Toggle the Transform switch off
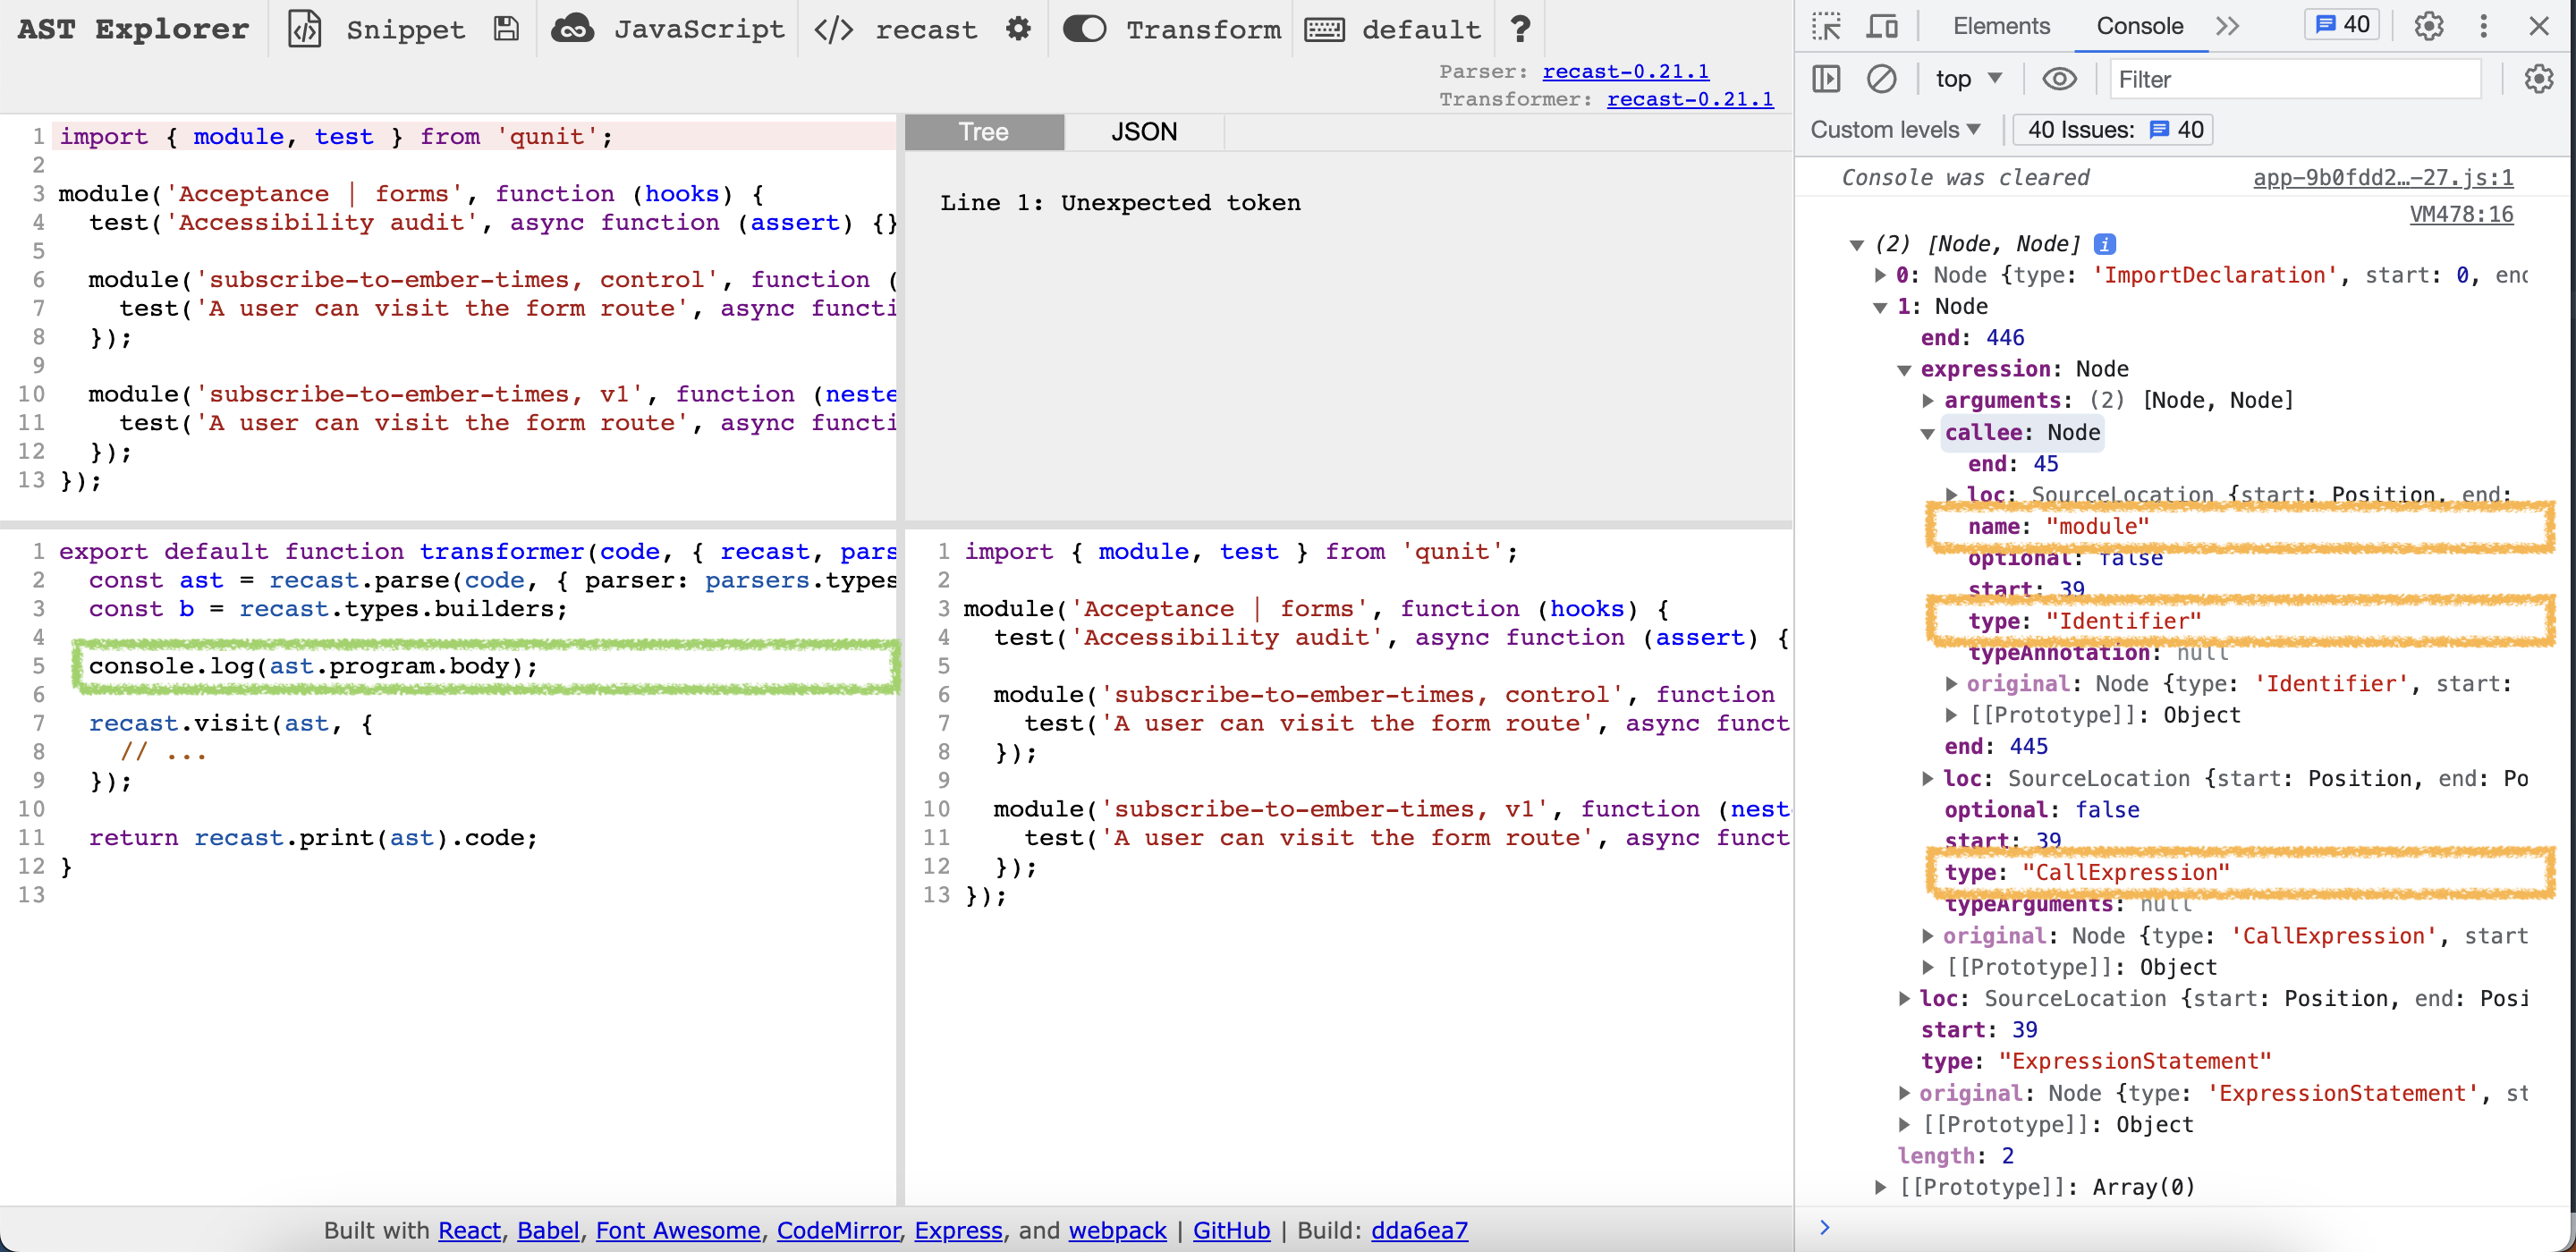 point(1084,29)
